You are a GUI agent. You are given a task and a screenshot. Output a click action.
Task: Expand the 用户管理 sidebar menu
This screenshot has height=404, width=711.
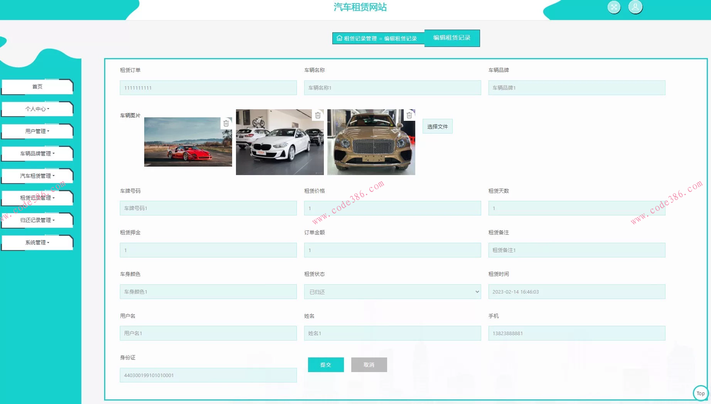(37, 131)
